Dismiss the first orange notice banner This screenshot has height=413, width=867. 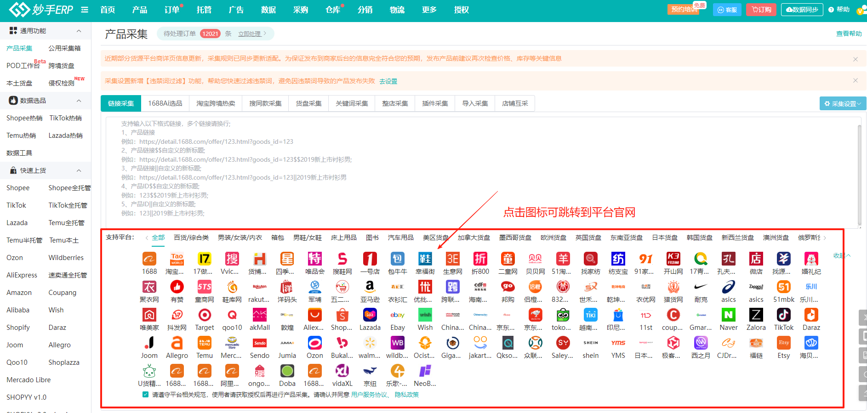pyautogui.click(x=855, y=59)
